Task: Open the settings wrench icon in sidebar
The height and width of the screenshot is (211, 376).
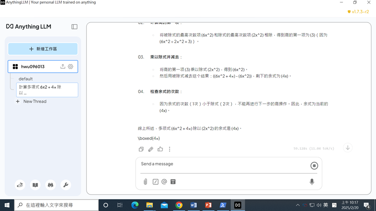Action: tap(65, 185)
